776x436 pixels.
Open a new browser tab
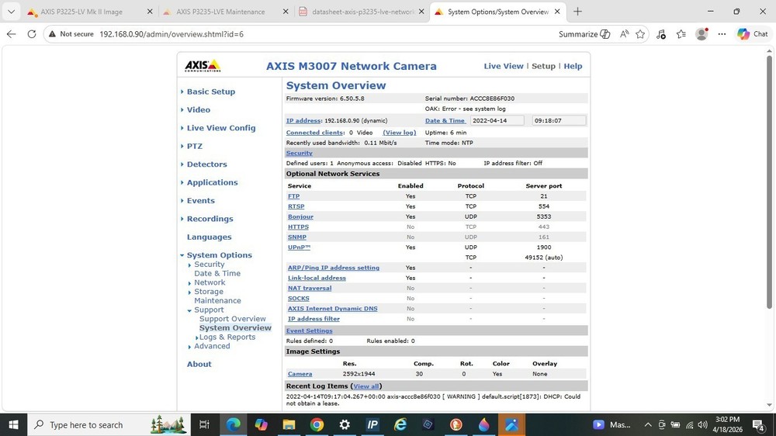(x=577, y=12)
